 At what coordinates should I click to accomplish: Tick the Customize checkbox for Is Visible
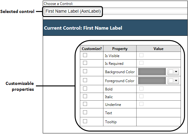click(x=85, y=55)
